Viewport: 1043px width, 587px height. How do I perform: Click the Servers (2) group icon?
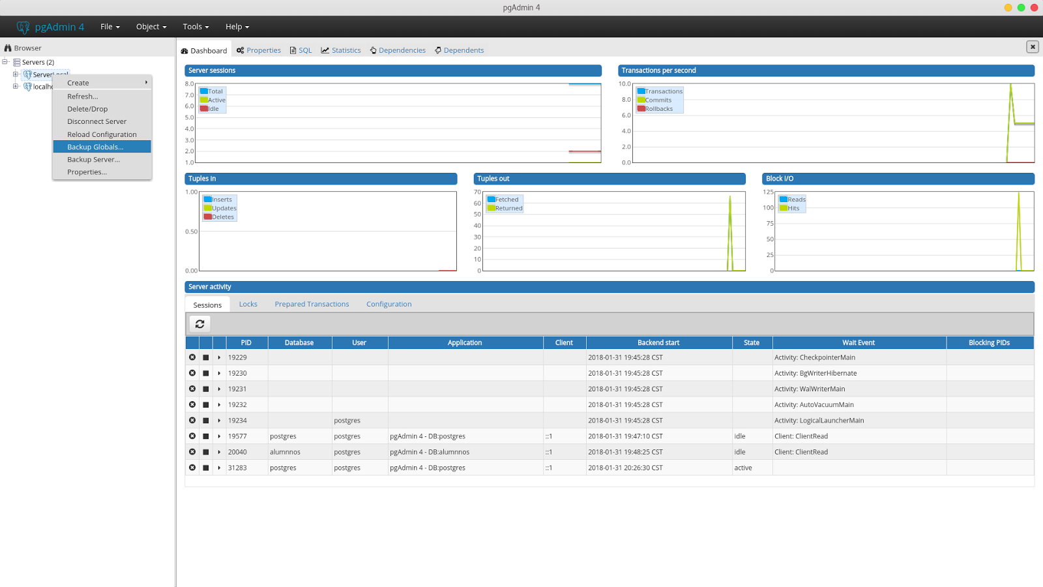[x=17, y=63]
